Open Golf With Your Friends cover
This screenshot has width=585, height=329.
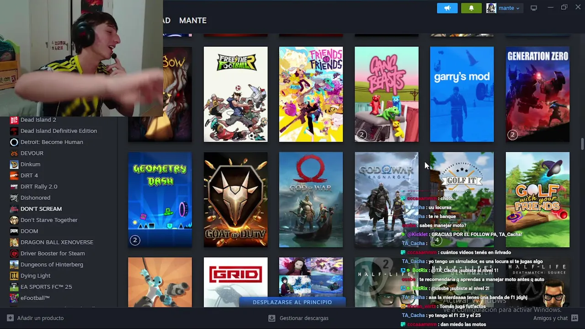click(537, 200)
